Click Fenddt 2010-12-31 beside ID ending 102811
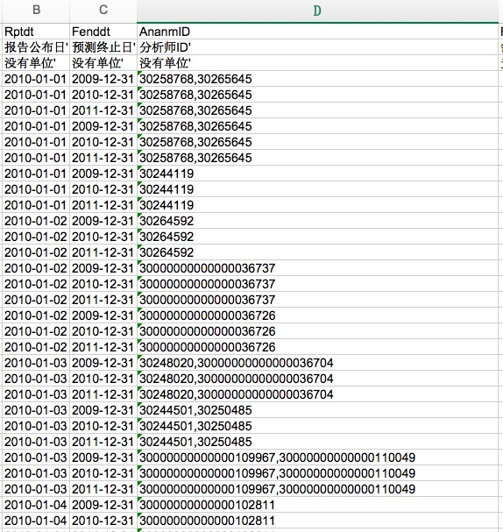This screenshot has height=532, width=503. (x=103, y=521)
